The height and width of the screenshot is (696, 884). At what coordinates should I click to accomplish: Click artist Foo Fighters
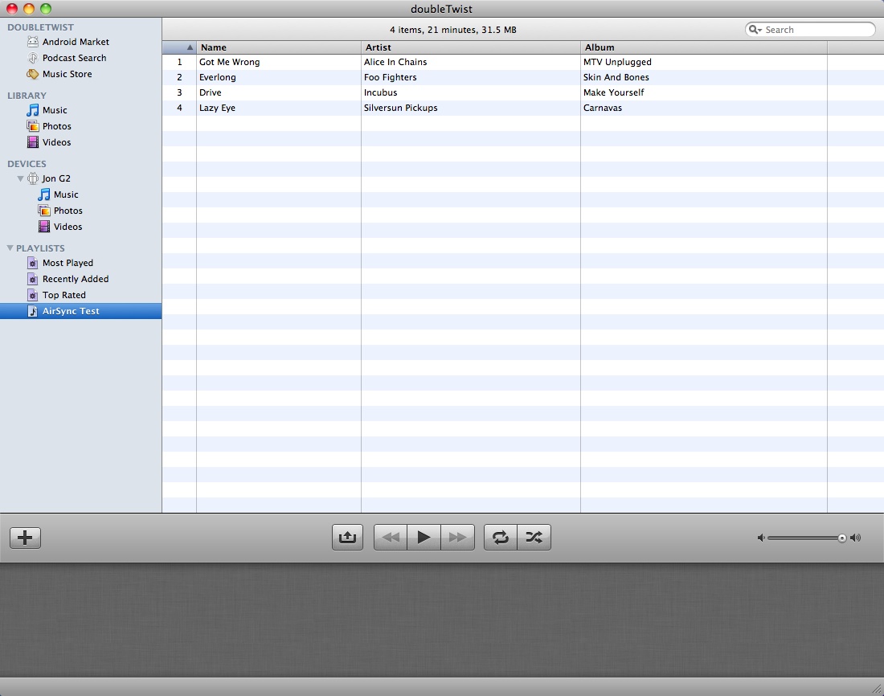pyautogui.click(x=390, y=77)
